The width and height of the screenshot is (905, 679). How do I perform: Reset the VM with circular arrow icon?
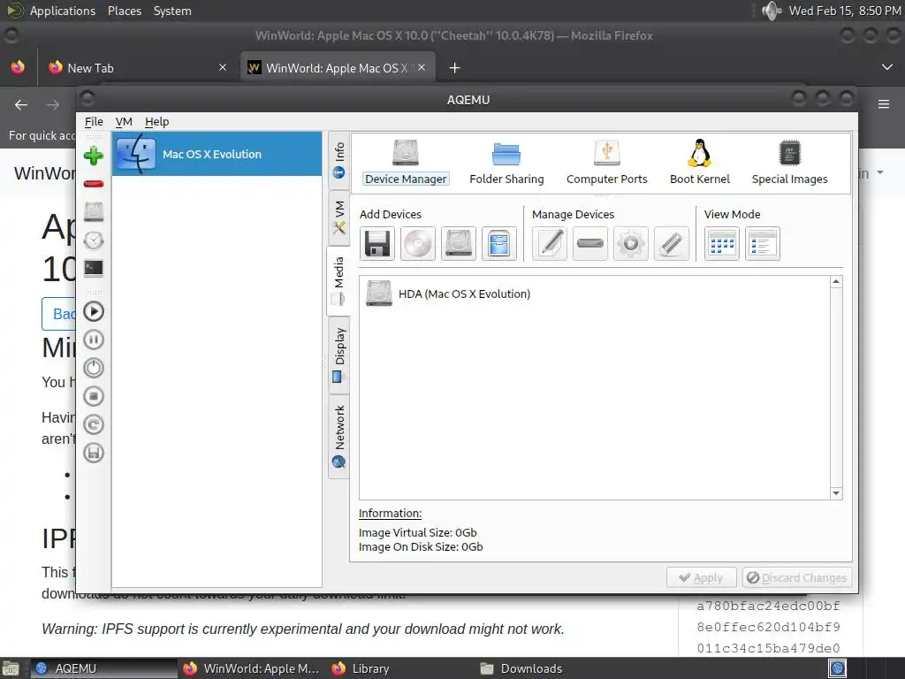(x=94, y=424)
